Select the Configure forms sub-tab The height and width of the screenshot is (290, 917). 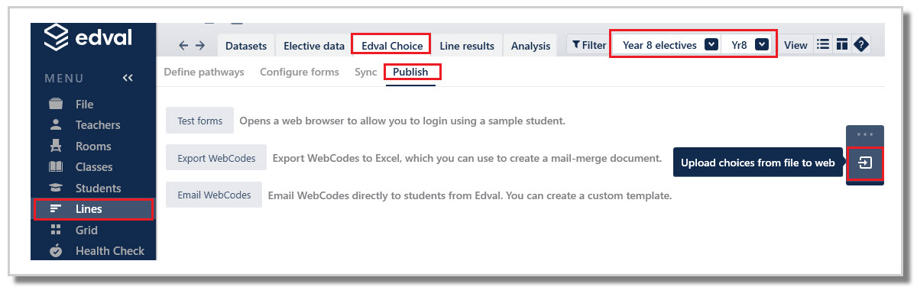coord(300,72)
